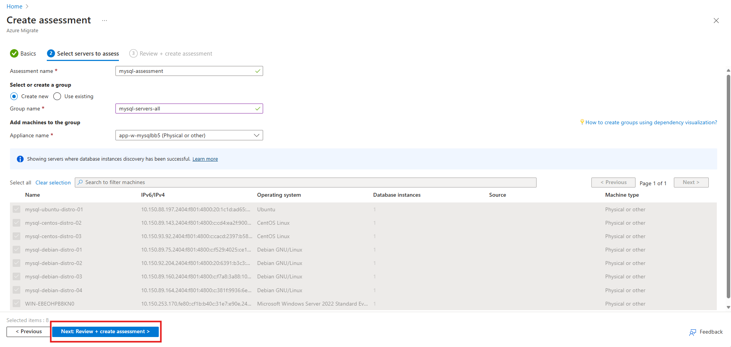Click the Feedback icon near the bottom right

(x=693, y=332)
